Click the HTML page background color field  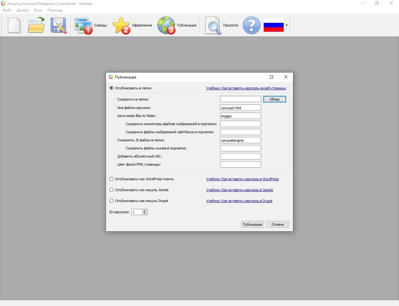pyautogui.click(x=241, y=164)
